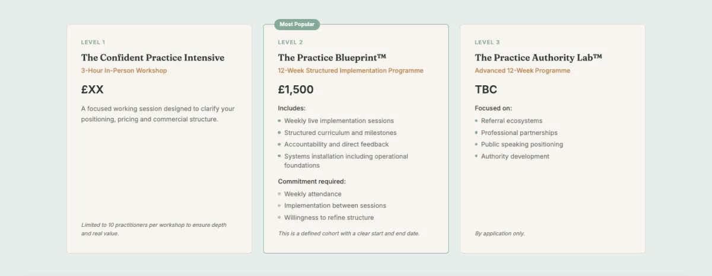Click 3-Hour In-Person Workshop subtitle
The image size is (712, 276).
[x=124, y=70]
